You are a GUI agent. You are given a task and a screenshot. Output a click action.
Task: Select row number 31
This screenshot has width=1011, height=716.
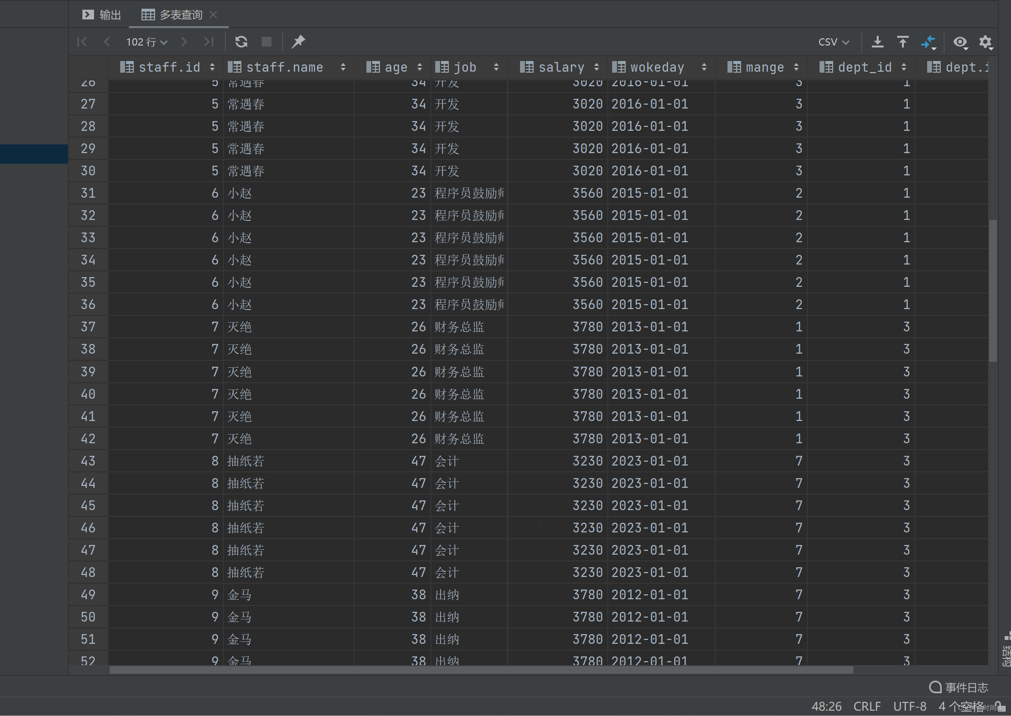pos(88,193)
